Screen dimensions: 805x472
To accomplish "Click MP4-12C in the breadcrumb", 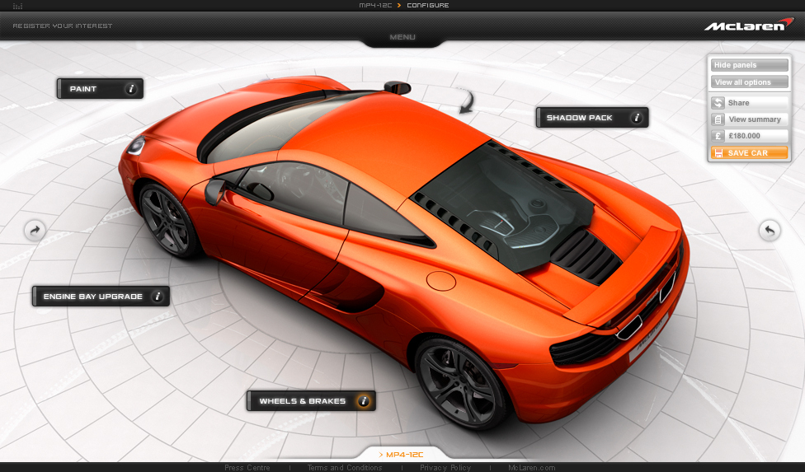I will pyautogui.click(x=375, y=5).
